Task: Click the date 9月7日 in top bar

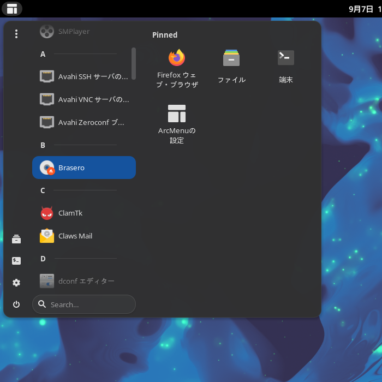Action: [361, 9]
